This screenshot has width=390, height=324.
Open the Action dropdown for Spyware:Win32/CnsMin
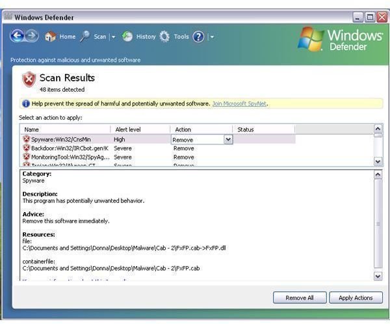(228, 139)
